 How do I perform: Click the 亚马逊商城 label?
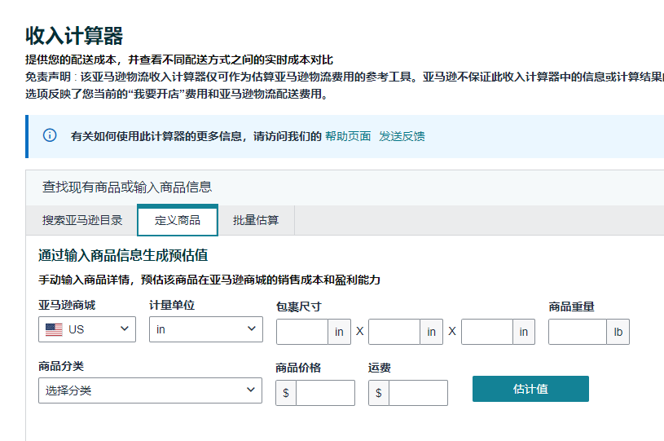tap(67, 305)
